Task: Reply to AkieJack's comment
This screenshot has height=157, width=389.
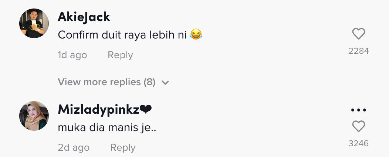Action: 120,55
